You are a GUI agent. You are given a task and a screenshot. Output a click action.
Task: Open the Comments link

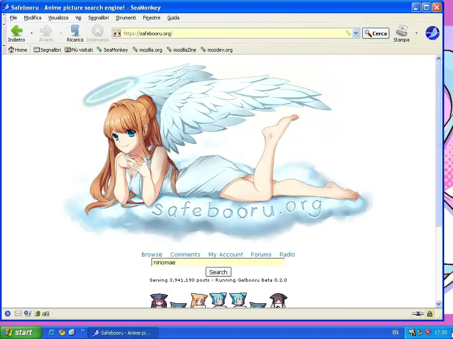pos(185,255)
